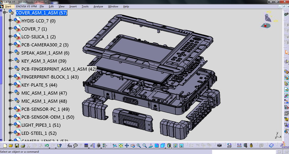
Task: Select the Pan four-arrow icon
Action: 127,146
